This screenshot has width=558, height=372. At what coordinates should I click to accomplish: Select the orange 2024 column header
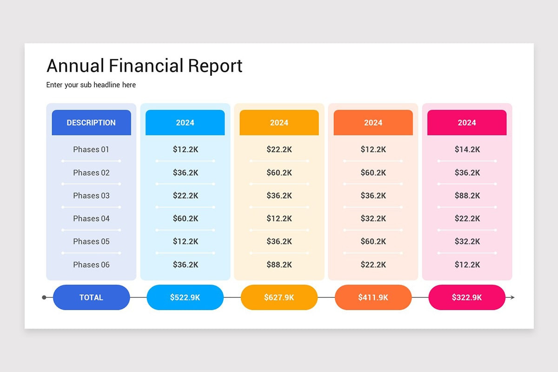[373, 123]
